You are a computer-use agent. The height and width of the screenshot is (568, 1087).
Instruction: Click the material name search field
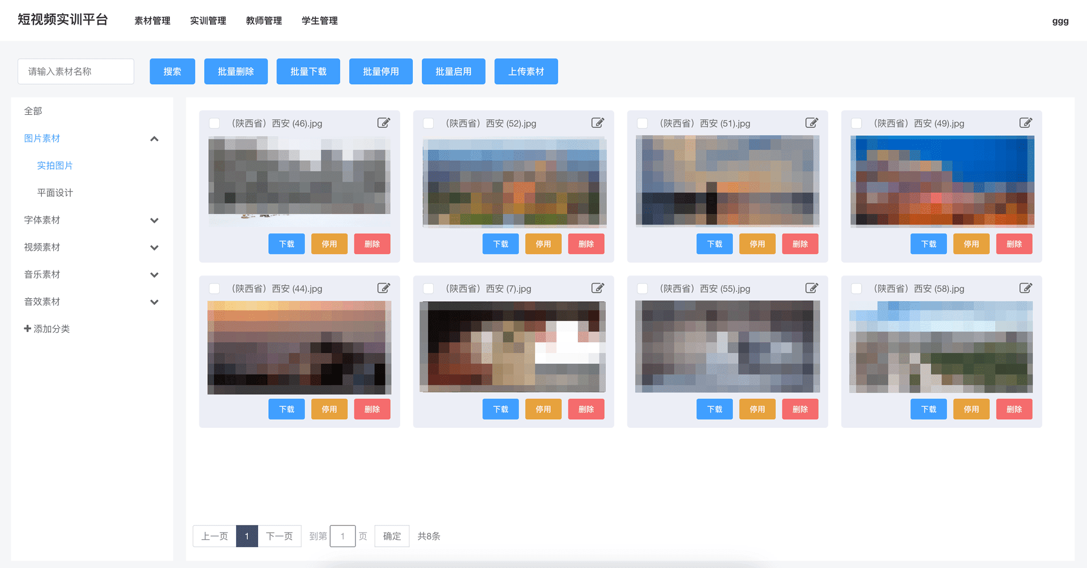[76, 71]
